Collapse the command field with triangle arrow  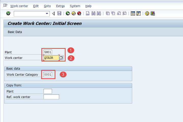click(53, 13)
